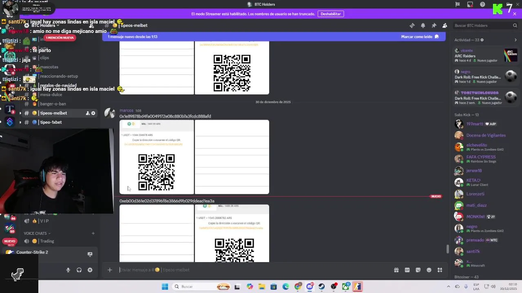522x293 pixels.
Task: Open the Threads icon in channel header
Action: point(412,25)
